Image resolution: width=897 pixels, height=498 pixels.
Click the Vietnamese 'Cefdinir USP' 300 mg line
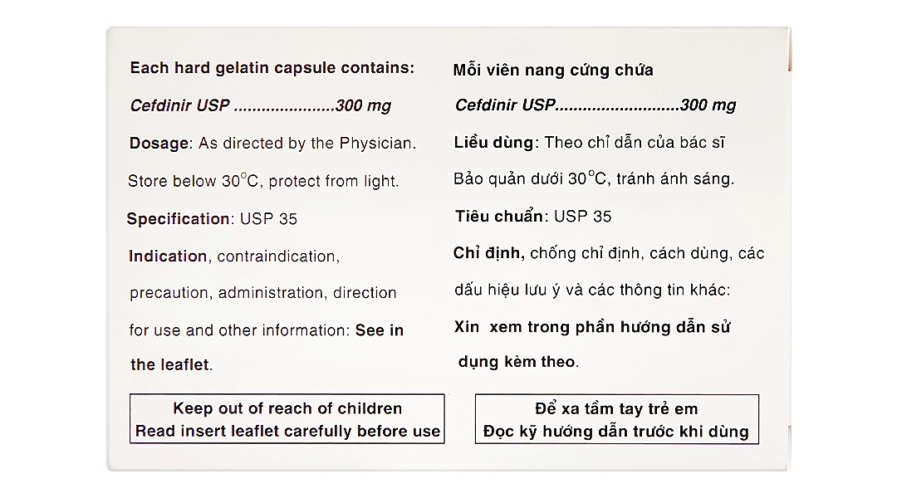click(x=595, y=105)
